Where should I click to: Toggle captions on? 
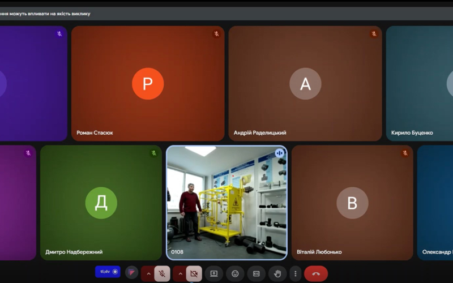tap(256, 274)
